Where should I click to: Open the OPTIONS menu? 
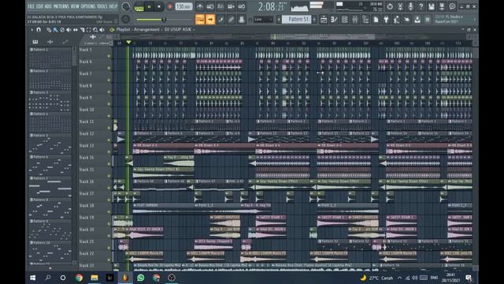(x=88, y=6)
